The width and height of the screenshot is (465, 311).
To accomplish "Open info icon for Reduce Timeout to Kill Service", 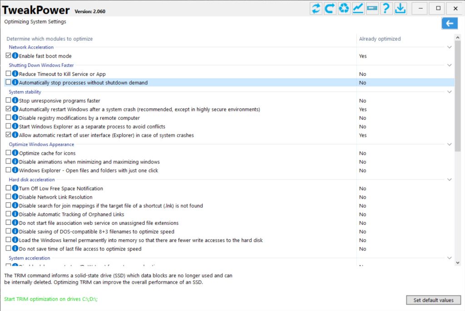I will 15,74.
